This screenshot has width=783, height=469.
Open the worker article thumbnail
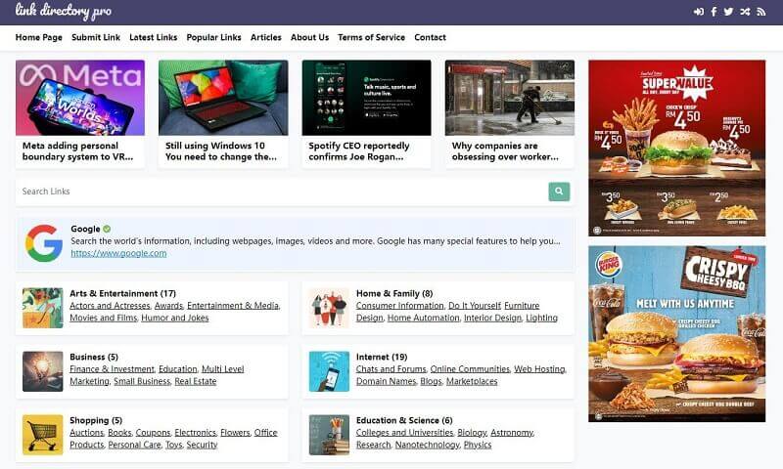(x=510, y=98)
